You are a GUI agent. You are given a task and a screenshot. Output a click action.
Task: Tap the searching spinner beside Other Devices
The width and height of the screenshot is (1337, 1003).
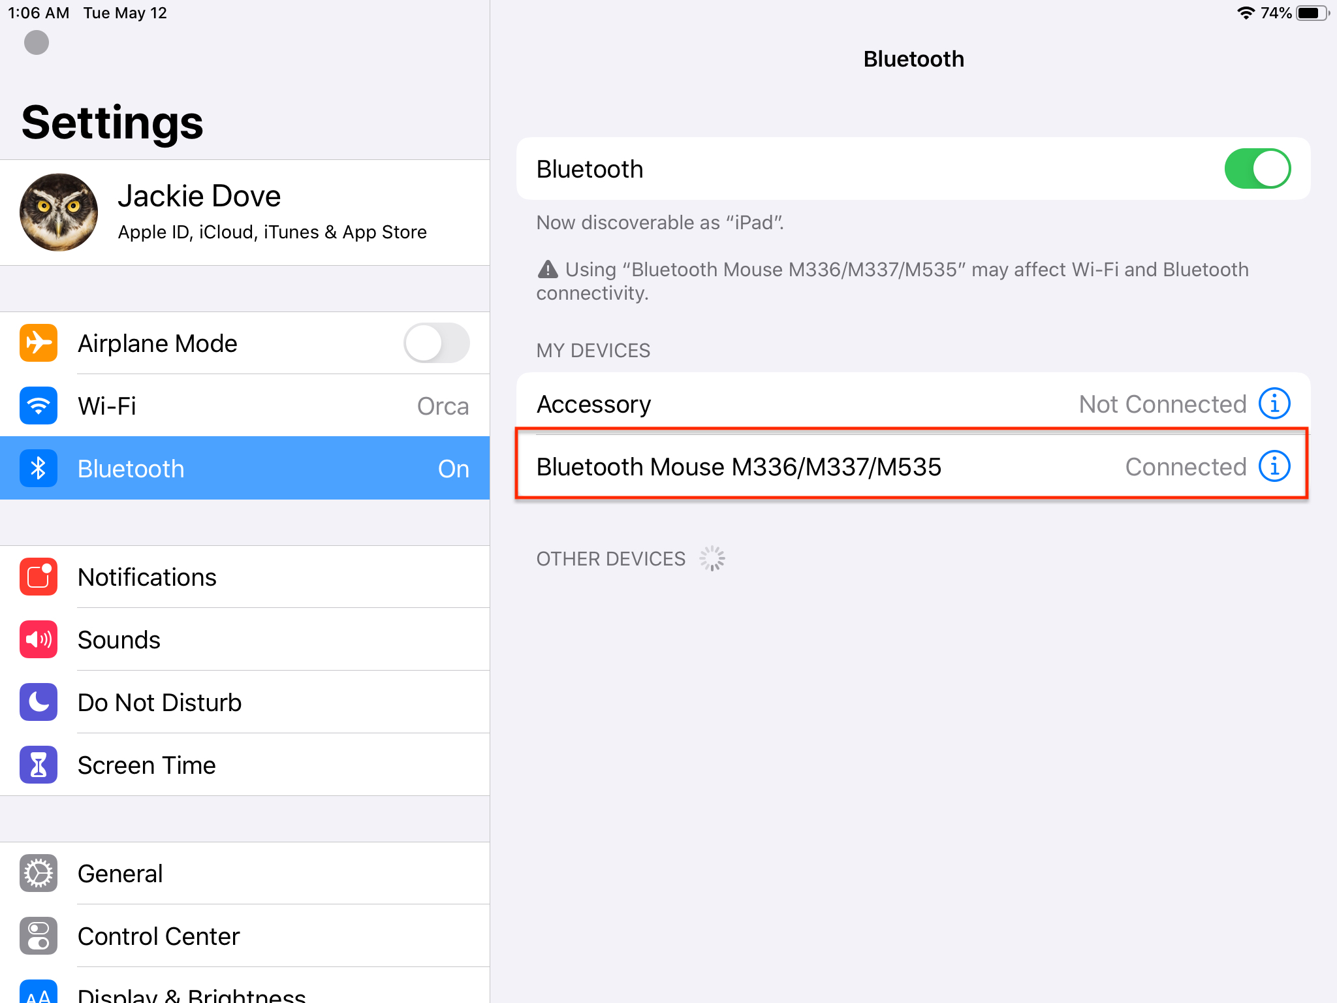point(712,558)
